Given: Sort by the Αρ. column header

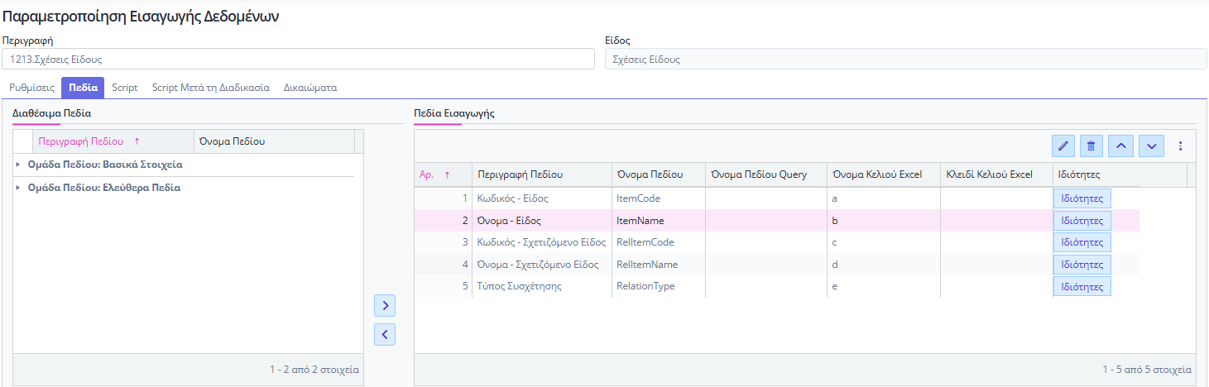Looking at the screenshot, I should (442, 174).
